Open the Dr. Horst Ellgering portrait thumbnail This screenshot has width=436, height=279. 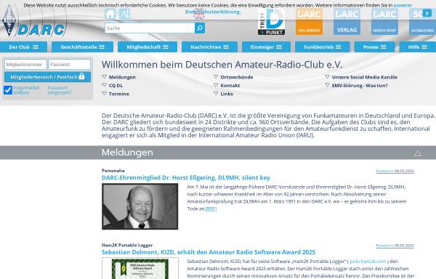(140, 206)
